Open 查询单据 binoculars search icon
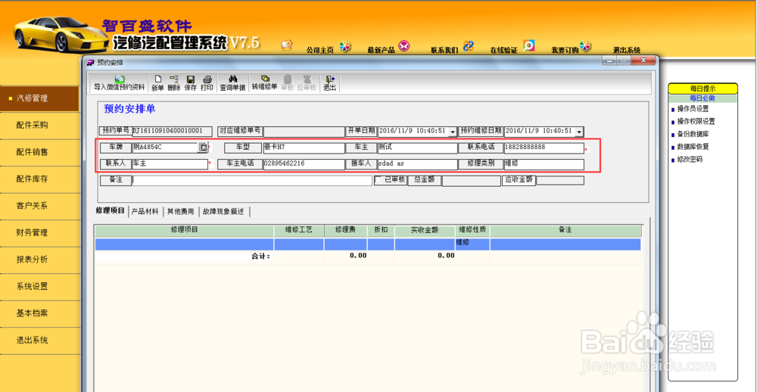 click(232, 83)
